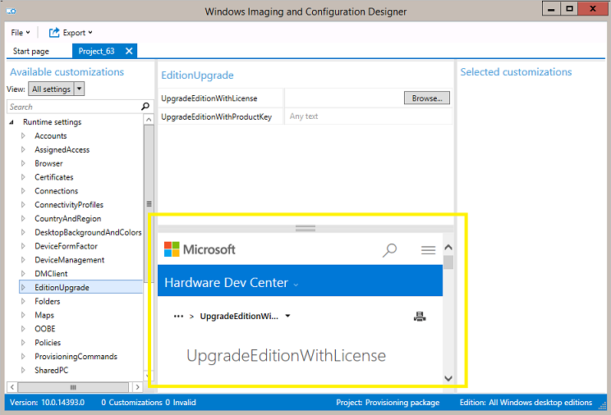Select the EditionUpgrade tree item
This screenshot has width=611, height=415.
[x=62, y=288]
